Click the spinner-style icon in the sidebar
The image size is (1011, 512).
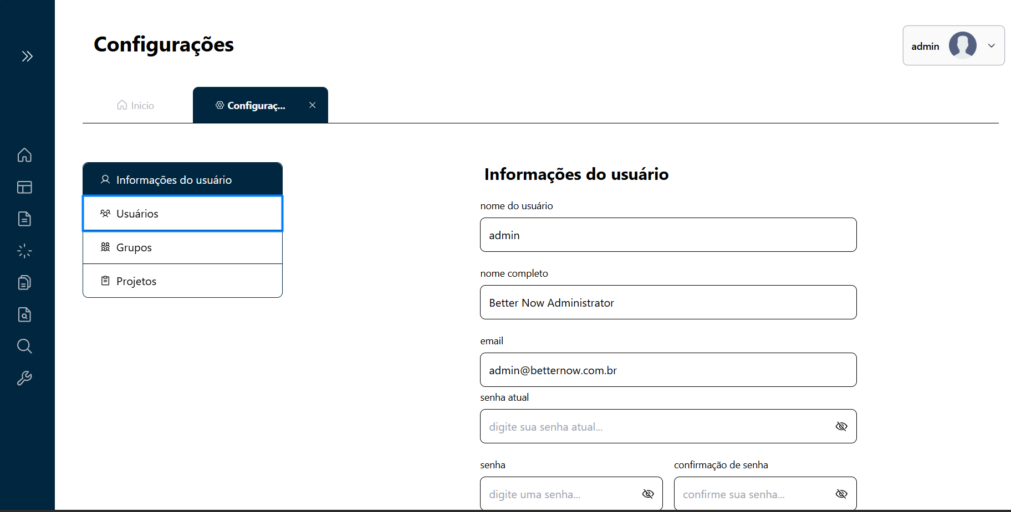tap(24, 250)
